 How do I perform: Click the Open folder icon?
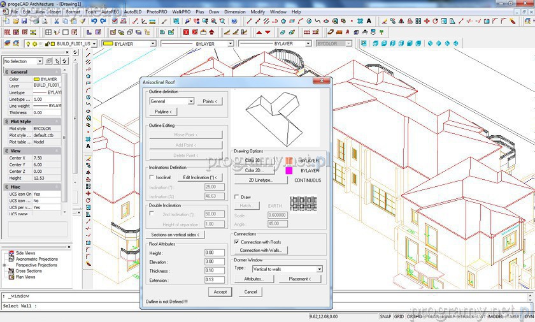coord(15,21)
